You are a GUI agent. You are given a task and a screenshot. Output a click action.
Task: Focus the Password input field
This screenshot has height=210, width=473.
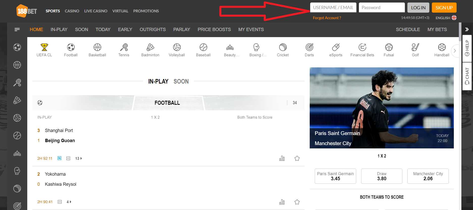coord(382,8)
